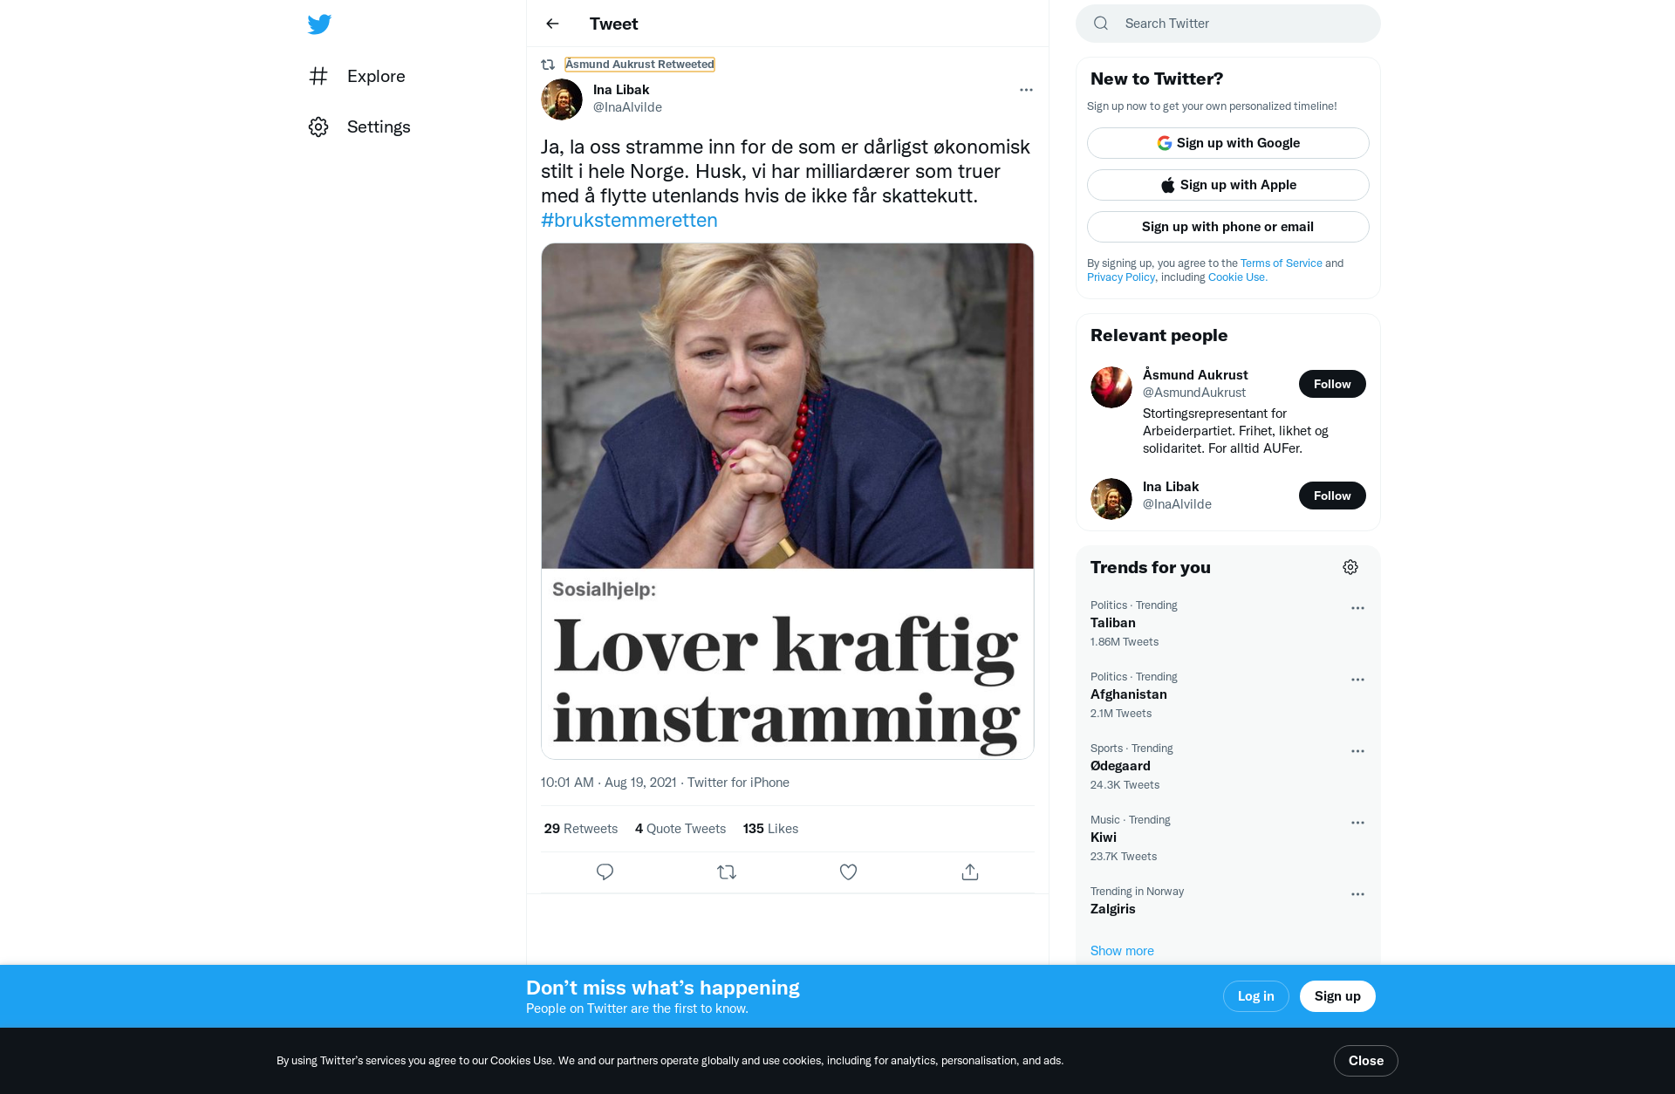Expand trends with Show more
This screenshot has width=1675, height=1094.
[1121, 950]
